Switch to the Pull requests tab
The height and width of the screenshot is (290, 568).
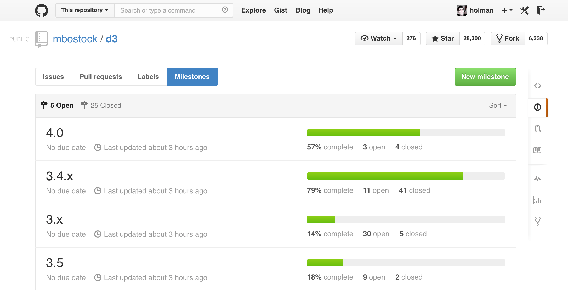point(101,77)
